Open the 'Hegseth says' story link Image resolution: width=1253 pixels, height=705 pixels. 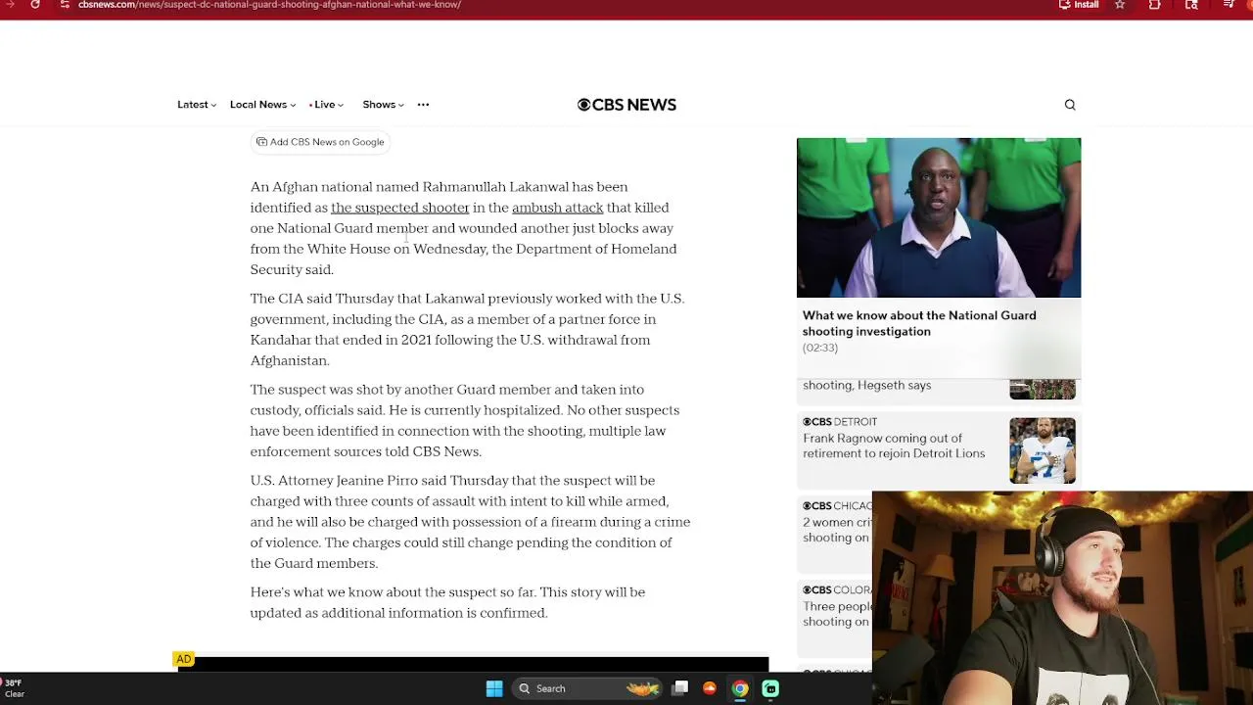tap(866, 385)
